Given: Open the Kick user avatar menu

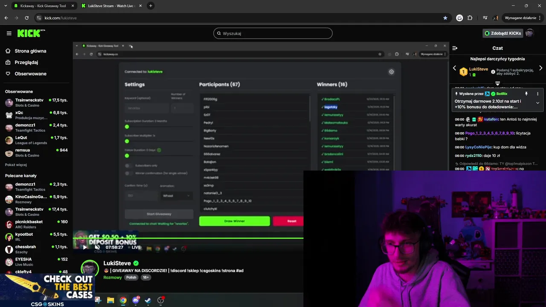Looking at the screenshot, I should [x=530, y=33].
